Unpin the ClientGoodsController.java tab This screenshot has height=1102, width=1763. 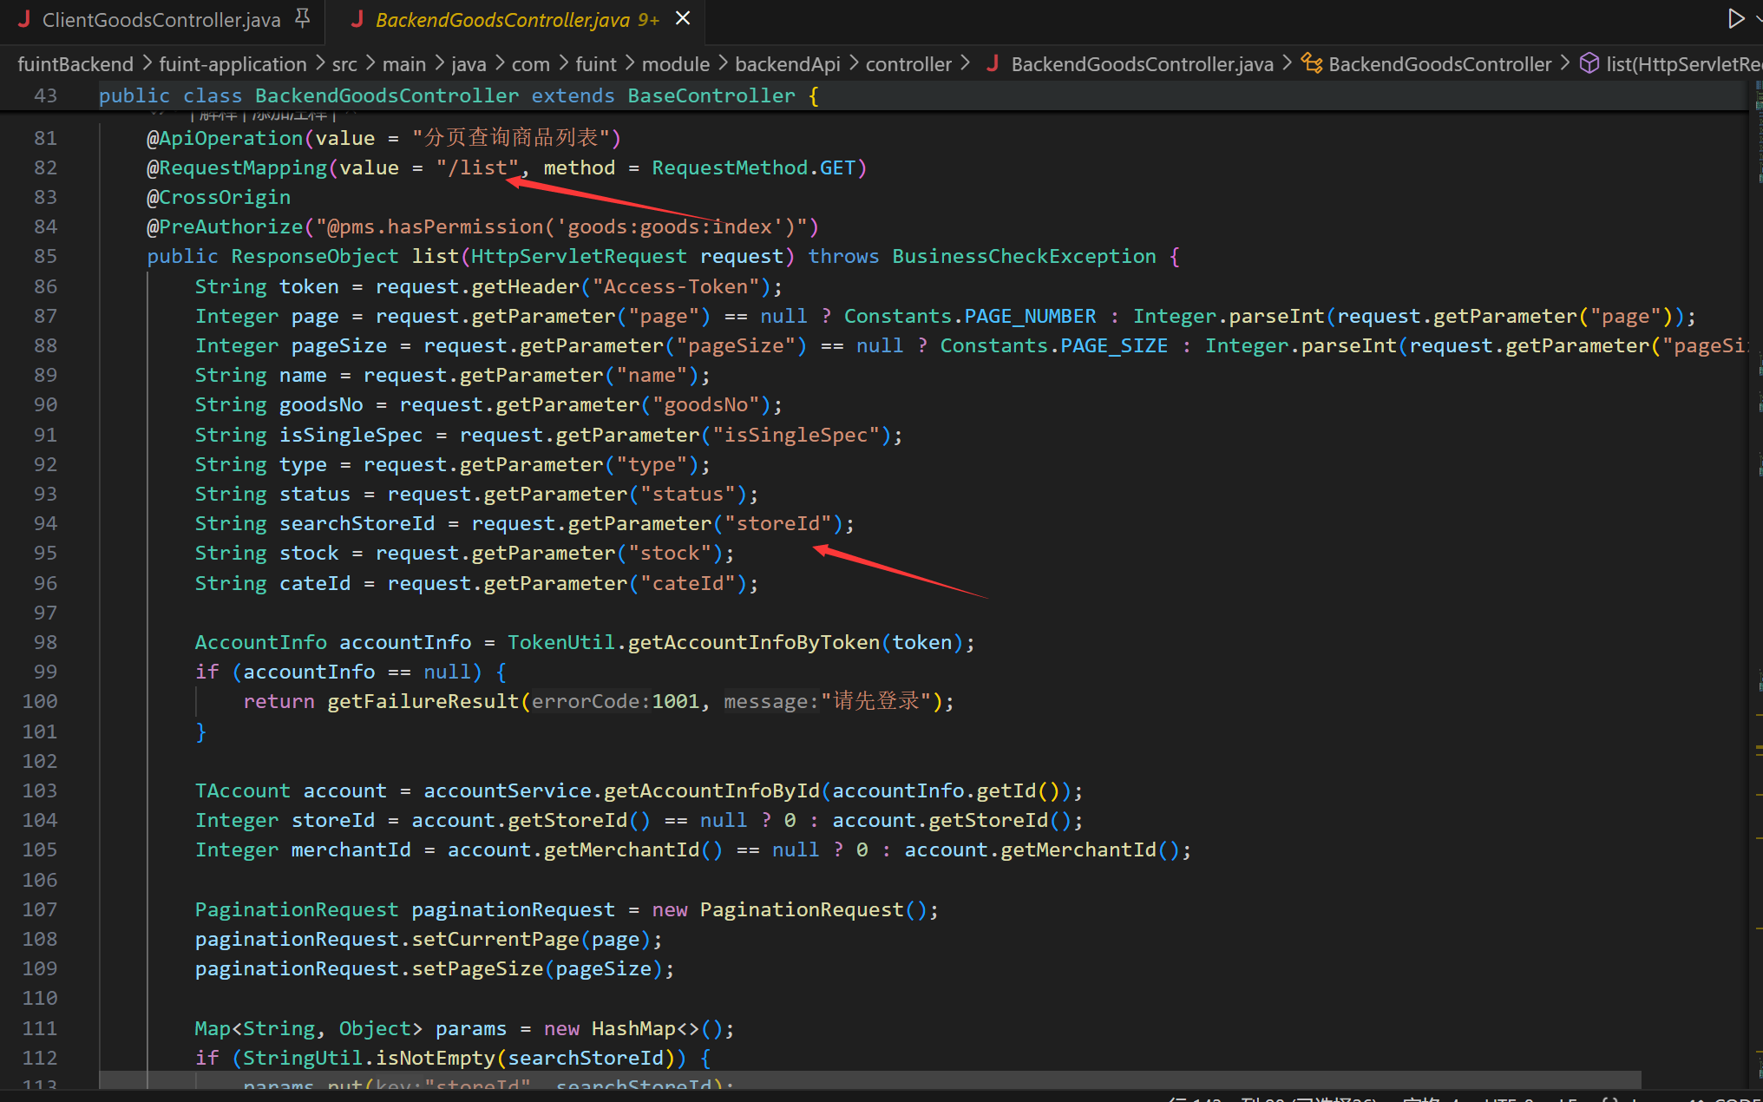click(x=302, y=18)
